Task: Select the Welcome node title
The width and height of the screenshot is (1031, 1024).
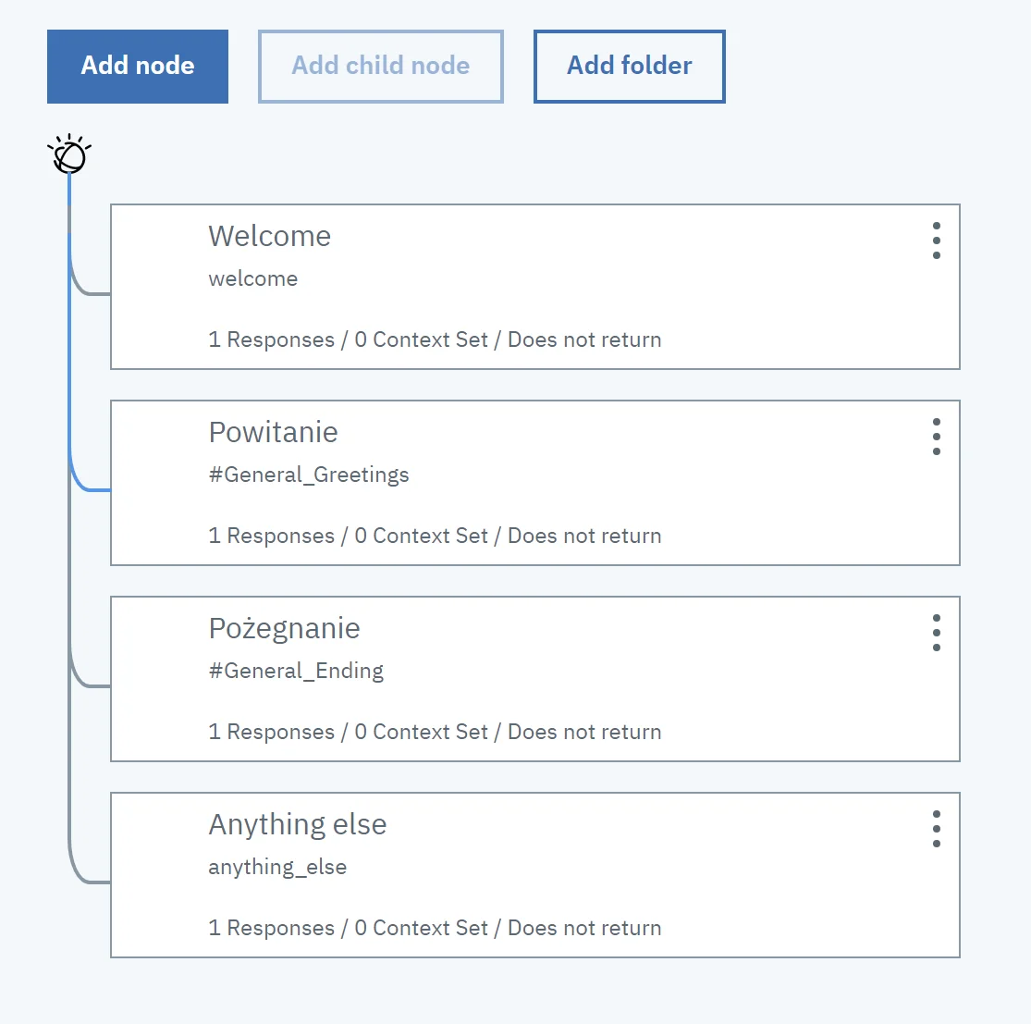Action: click(270, 236)
